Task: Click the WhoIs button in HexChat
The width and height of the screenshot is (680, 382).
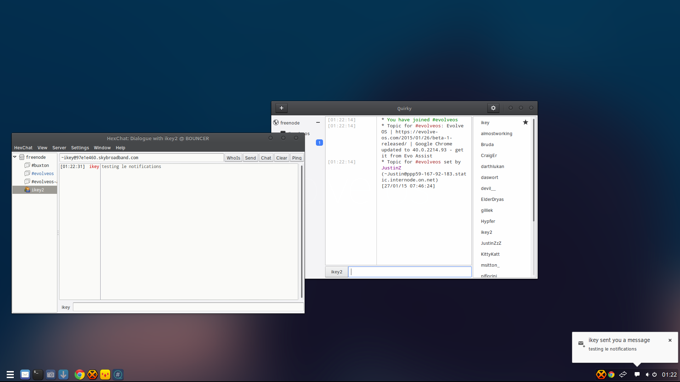Action: coord(233,158)
